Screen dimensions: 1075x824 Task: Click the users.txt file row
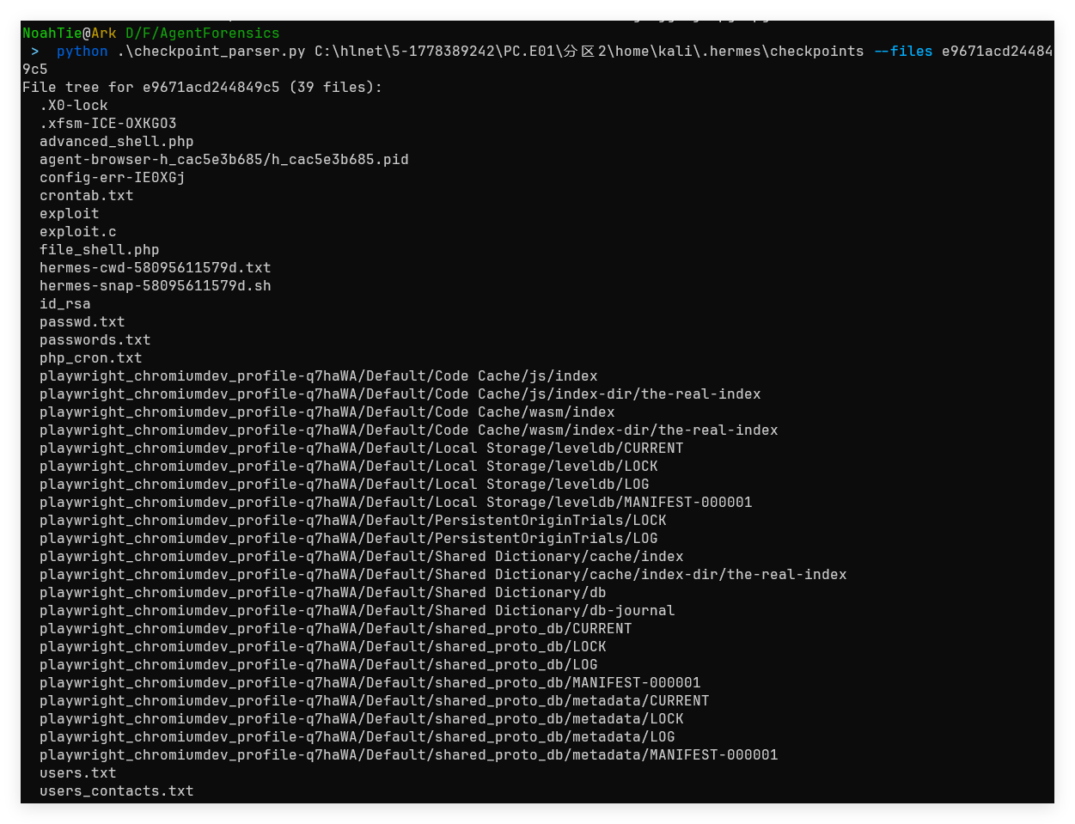coord(78,773)
